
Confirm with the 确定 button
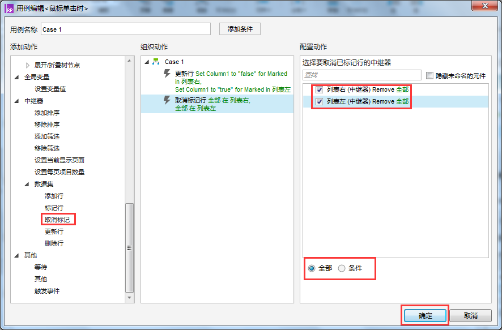pyautogui.click(x=425, y=316)
